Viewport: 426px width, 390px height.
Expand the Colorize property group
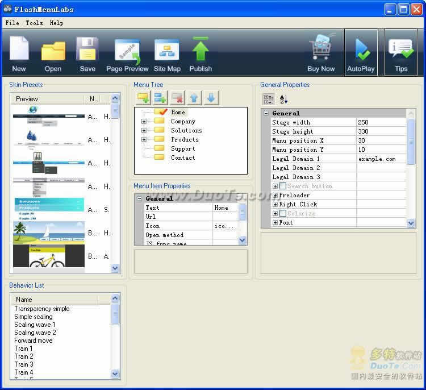tap(275, 214)
